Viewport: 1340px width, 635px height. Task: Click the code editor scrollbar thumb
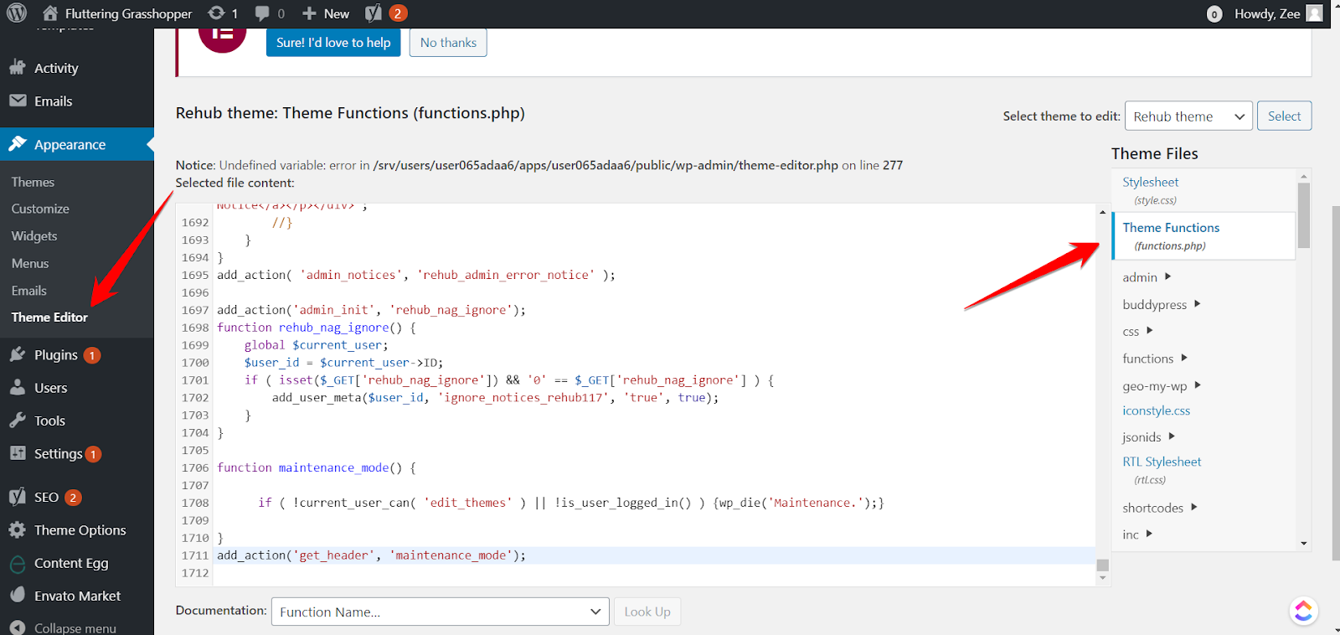(x=1103, y=565)
